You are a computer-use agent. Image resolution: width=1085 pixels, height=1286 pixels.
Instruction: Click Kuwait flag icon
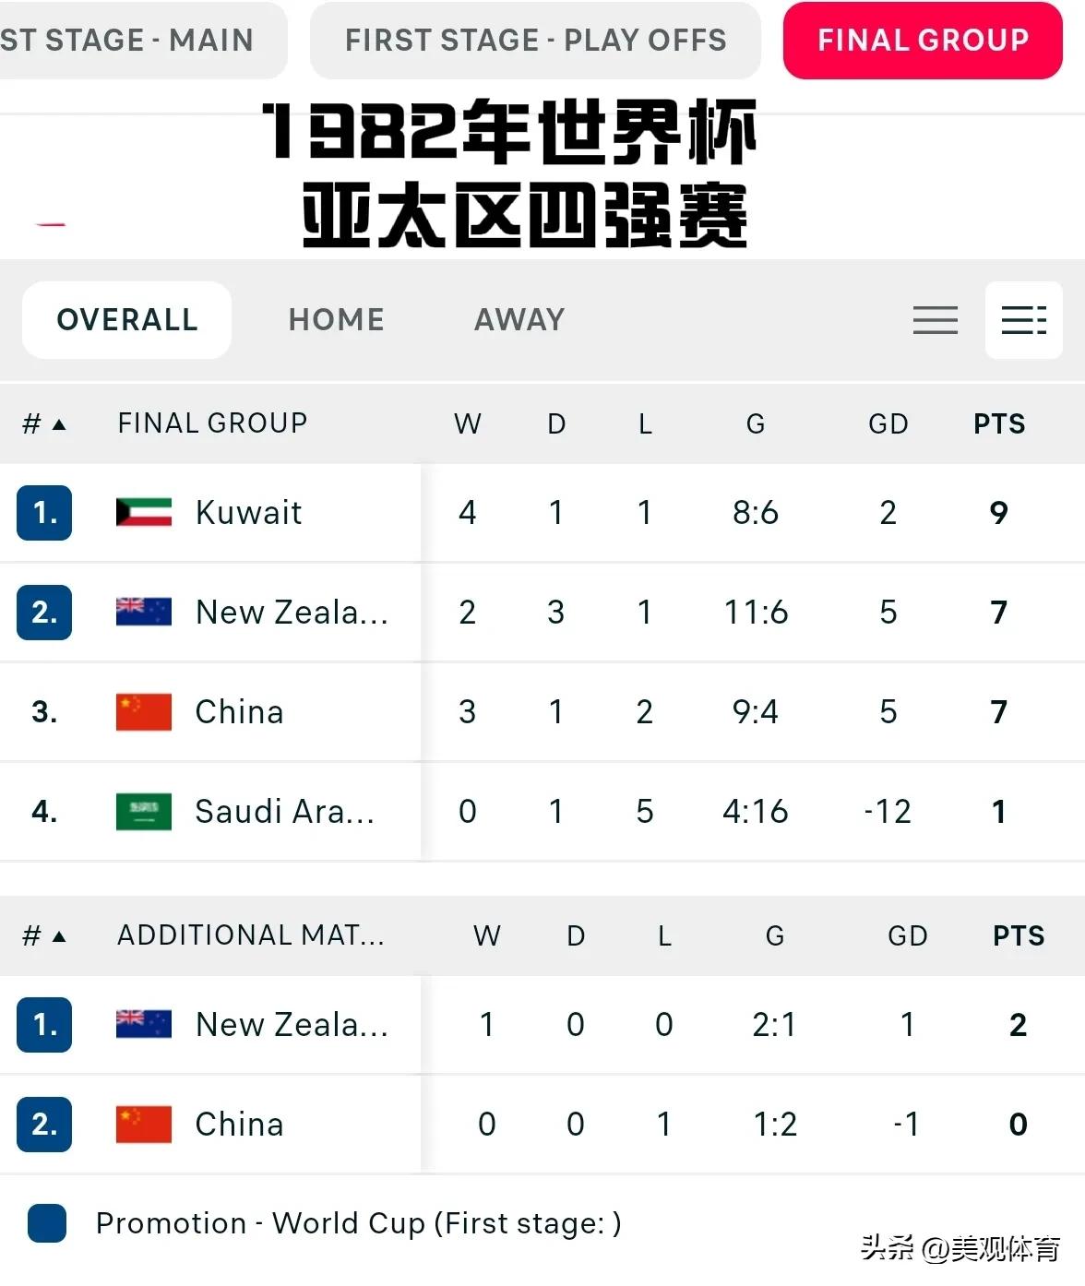click(x=144, y=512)
